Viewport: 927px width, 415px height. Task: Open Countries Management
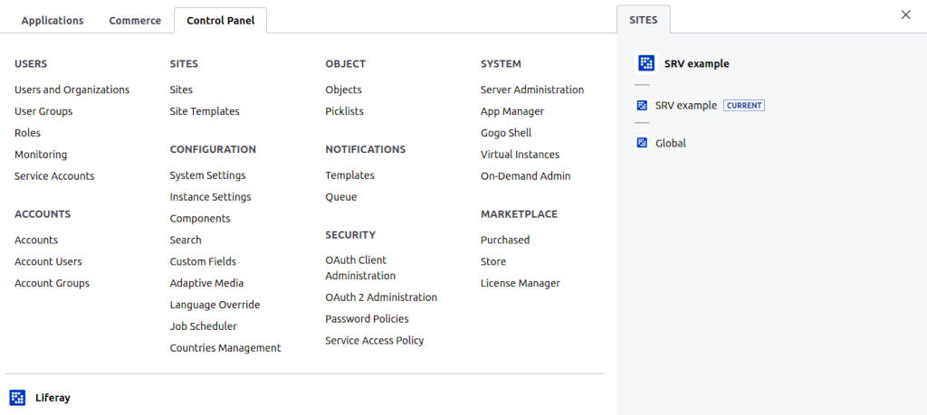click(x=225, y=348)
